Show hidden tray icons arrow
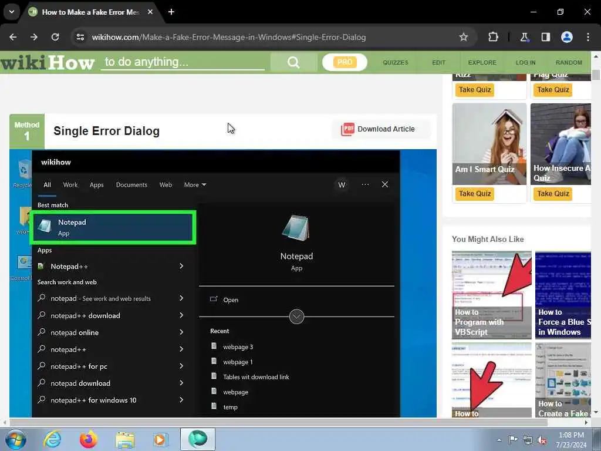This screenshot has width=601, height=451. coord(499,440)
